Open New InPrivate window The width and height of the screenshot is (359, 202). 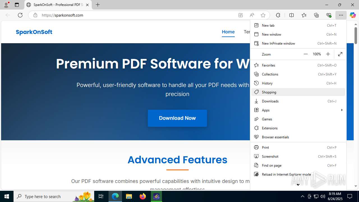click(x=298, y=43)
